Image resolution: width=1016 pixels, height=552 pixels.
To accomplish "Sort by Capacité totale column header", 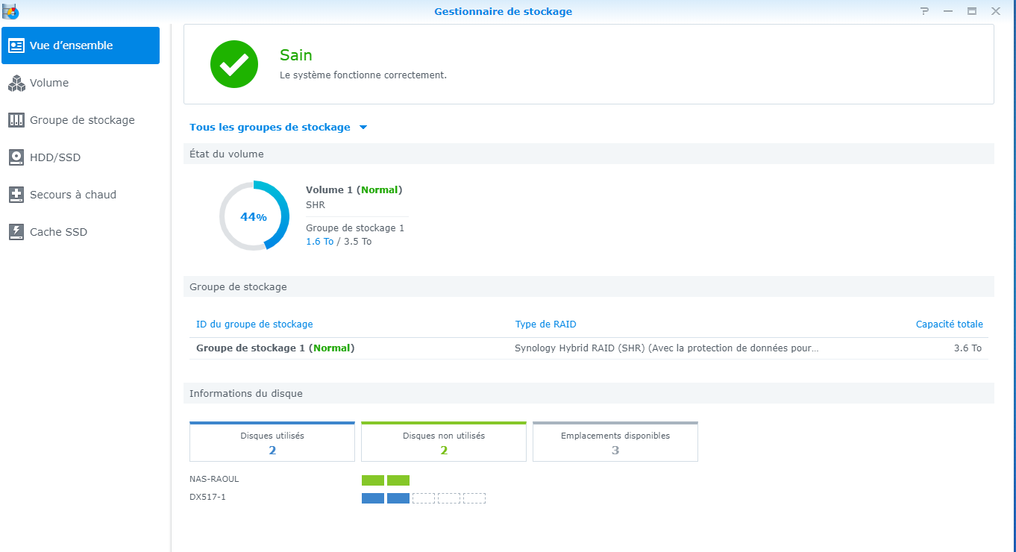I will coord(950,324).
